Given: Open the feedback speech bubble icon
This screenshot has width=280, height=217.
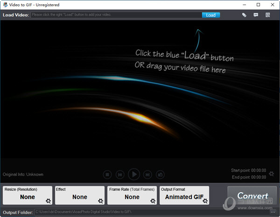Looking at the screenshot, I should click(256, 15).
